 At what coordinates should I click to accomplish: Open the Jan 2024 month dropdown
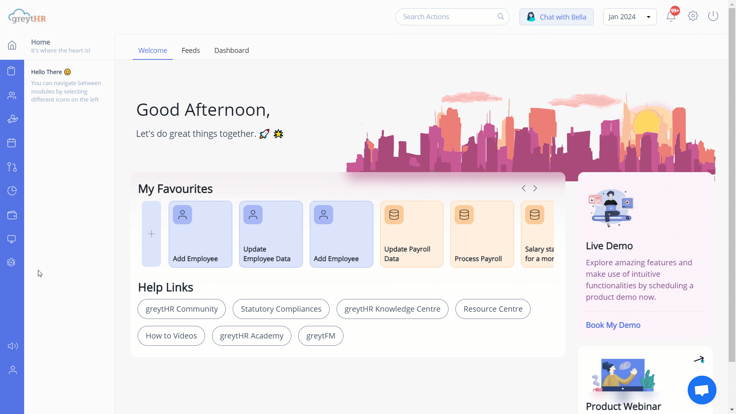[630, 17]
